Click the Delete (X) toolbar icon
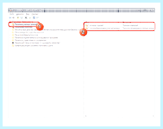Image resolution: width=163 pixels, height=129 pixels. tap(26, 18)
